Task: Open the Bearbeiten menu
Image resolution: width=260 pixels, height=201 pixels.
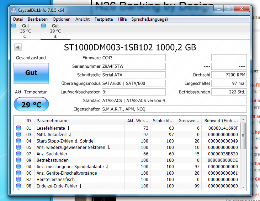Action: (x=38, y=19)
